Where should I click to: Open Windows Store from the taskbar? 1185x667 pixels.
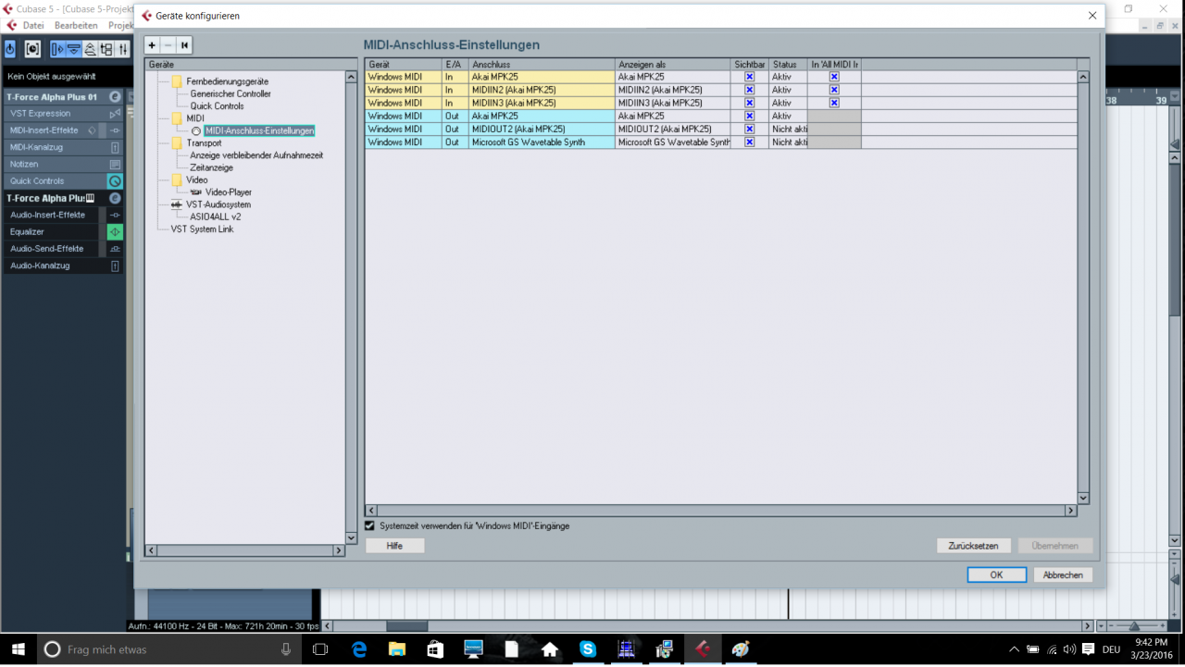[435, 649]
